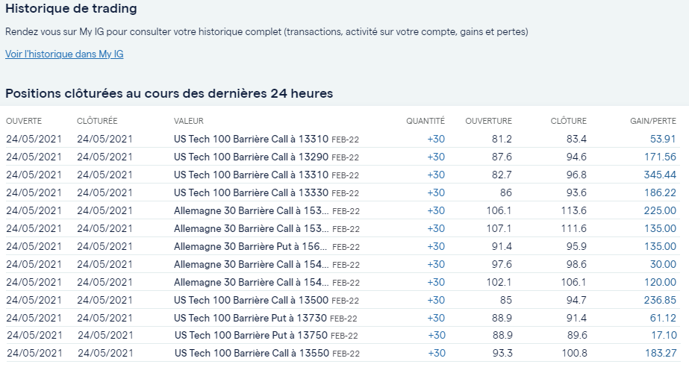Select the US Tech 100 Put 13730 row
This screenshot has width=689, height=373.
pos(343,318)
